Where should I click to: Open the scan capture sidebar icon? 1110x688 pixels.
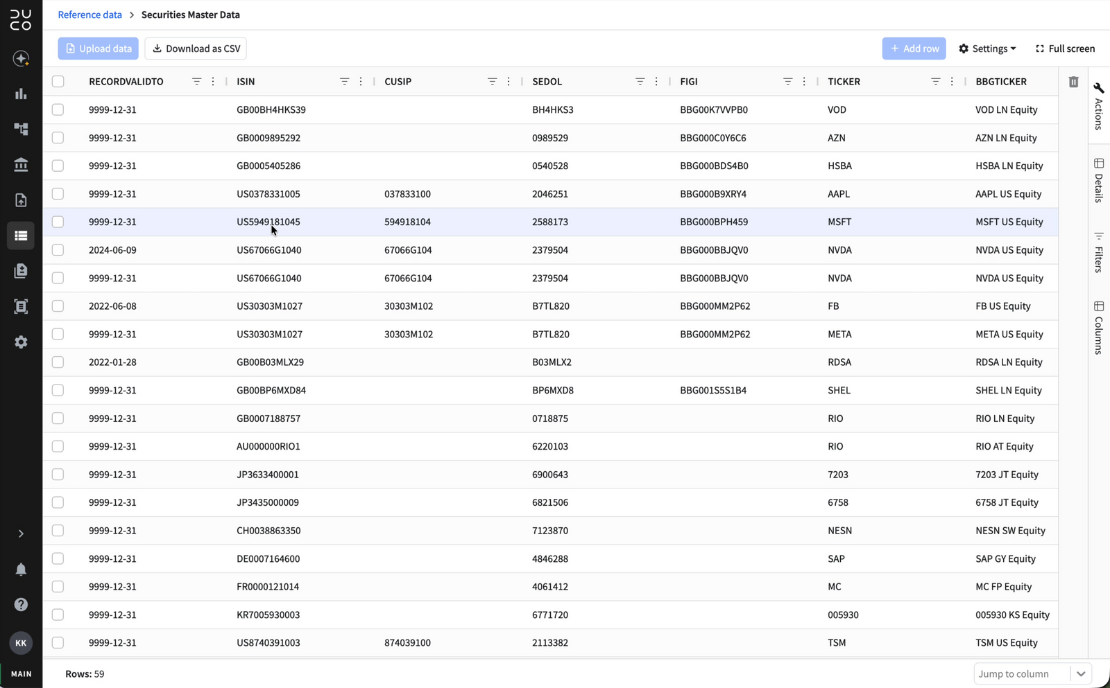(x=21, y=306)
